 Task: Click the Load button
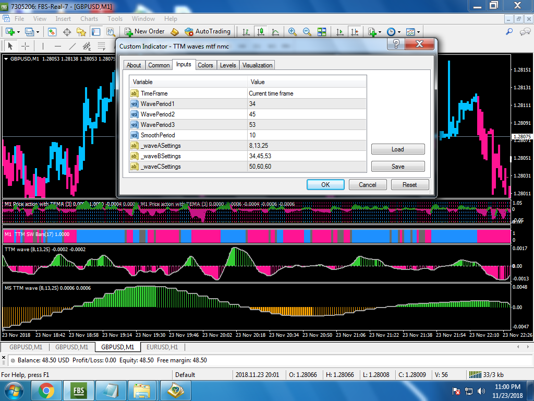coord(398,149)
